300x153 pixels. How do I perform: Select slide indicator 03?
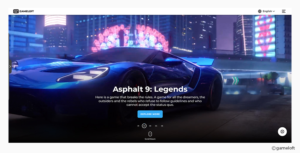150,126
